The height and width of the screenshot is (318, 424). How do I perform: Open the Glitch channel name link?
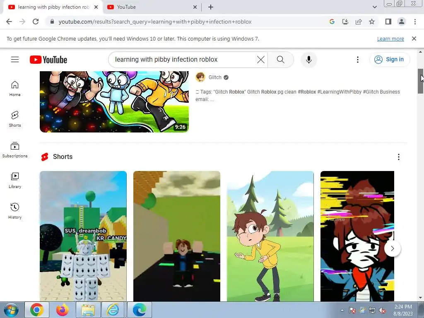[x=215, y=77]
